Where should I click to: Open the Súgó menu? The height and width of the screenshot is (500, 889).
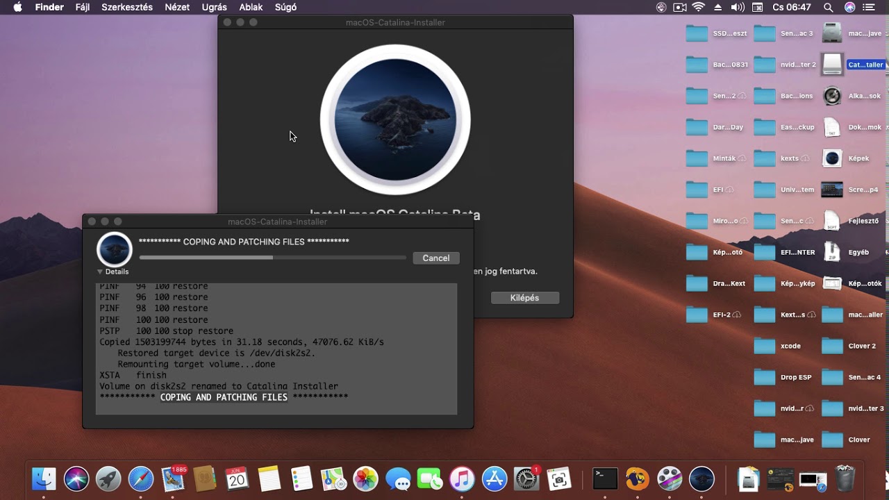[x=285, y=7]
